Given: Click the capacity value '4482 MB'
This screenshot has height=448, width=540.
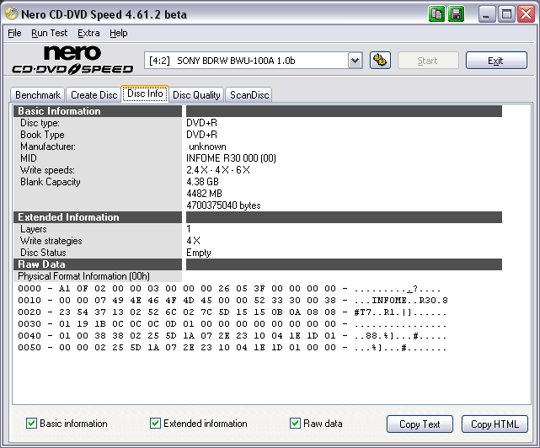Looking at the screenshot, I should point(204,194).
